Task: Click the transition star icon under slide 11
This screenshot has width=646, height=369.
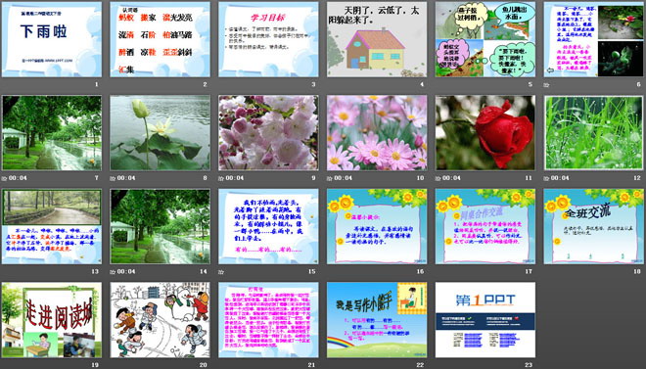Action: pyautogui.click(x=438, y=178)
